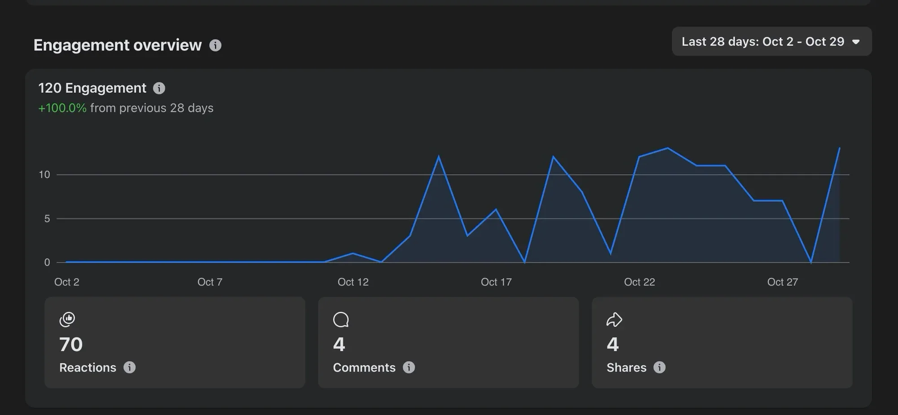Click the Shares label
Screen dimensions: 898x415
[x=626, y=367]
